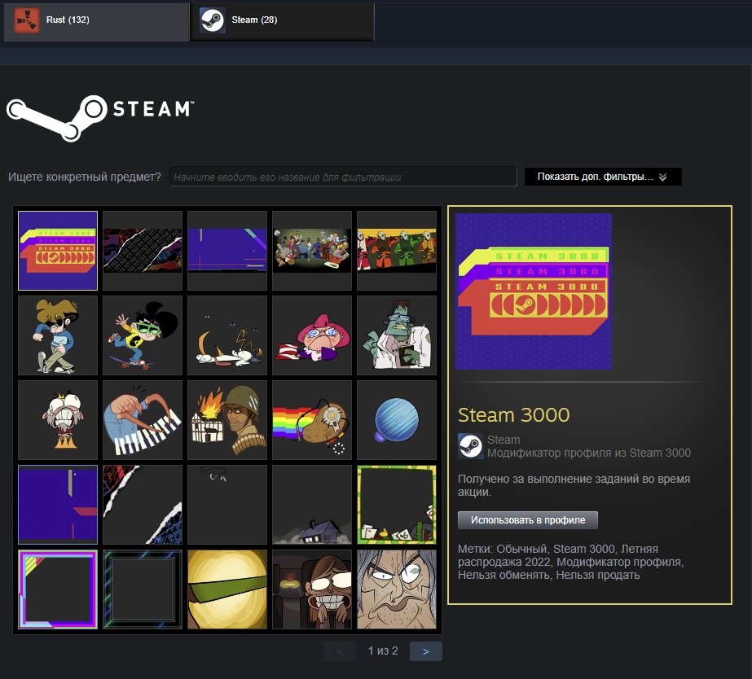Go to the previous inventory page

point(340,651)
